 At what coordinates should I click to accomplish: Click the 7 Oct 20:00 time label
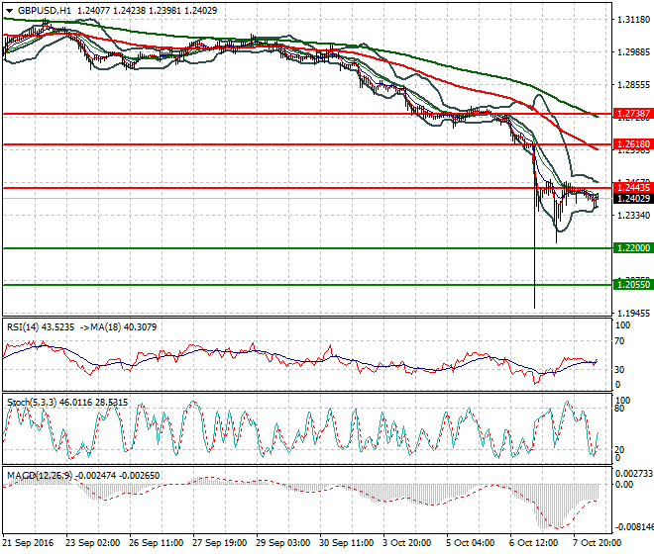(x=597, y=543)
